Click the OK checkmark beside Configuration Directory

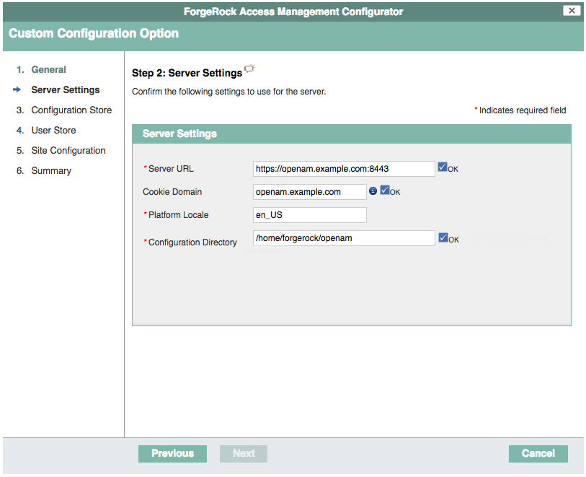point(443,237)
